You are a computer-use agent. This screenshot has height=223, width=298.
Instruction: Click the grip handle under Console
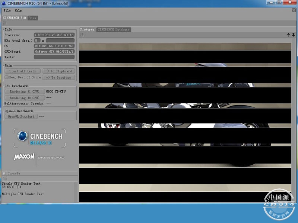(x=5, y=178)
